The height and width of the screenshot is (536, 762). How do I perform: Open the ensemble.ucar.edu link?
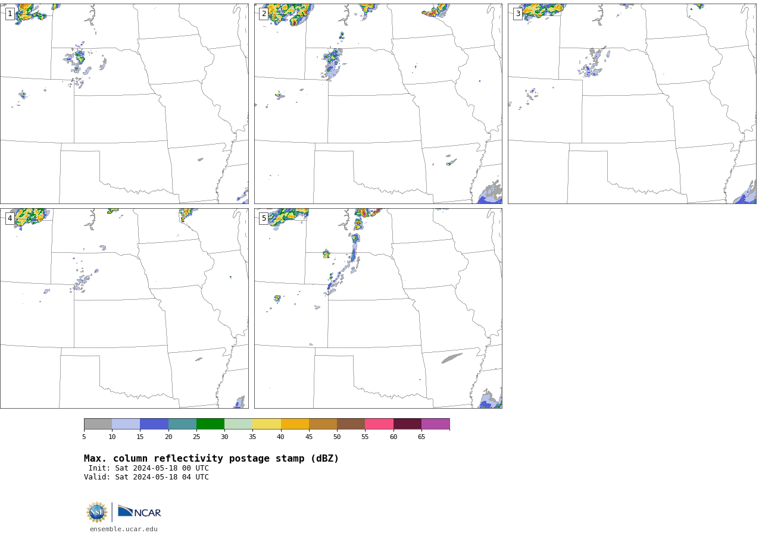(x=124, y=529)
